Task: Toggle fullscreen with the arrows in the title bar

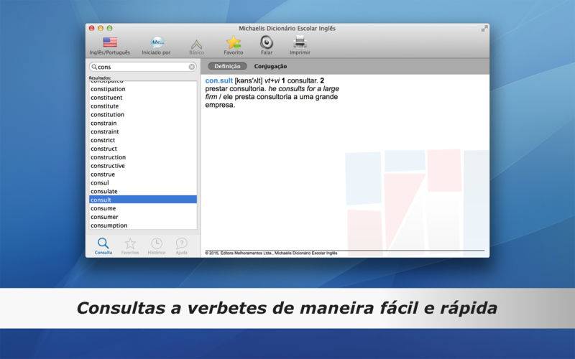Action: pos(484,28)
